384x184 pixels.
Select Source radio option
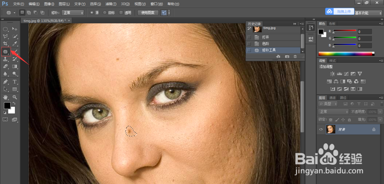92,13
